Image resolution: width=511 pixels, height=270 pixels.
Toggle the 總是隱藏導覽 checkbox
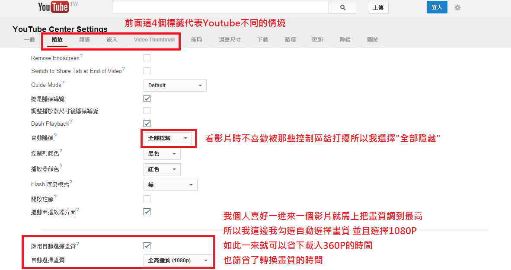147,98
